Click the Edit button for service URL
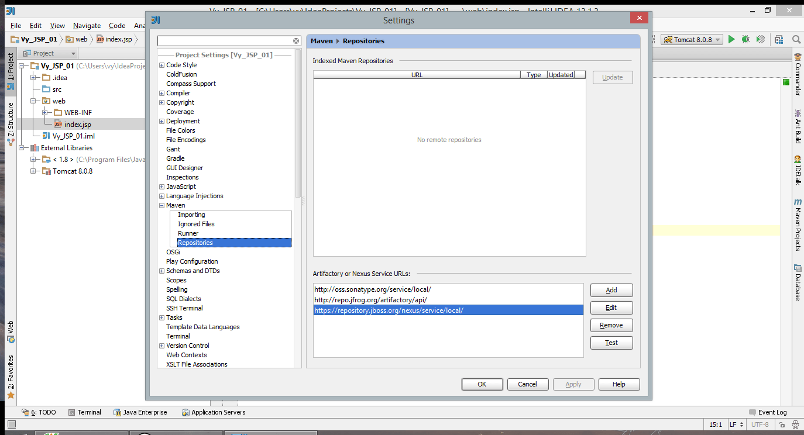This screenshot has height=435, width=804. coord(611,308)
